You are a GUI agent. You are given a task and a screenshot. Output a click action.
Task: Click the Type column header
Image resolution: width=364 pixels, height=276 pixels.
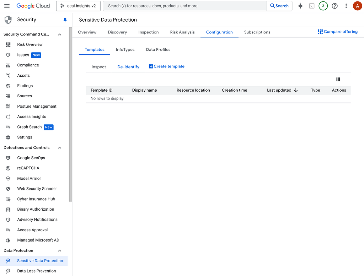316,90
